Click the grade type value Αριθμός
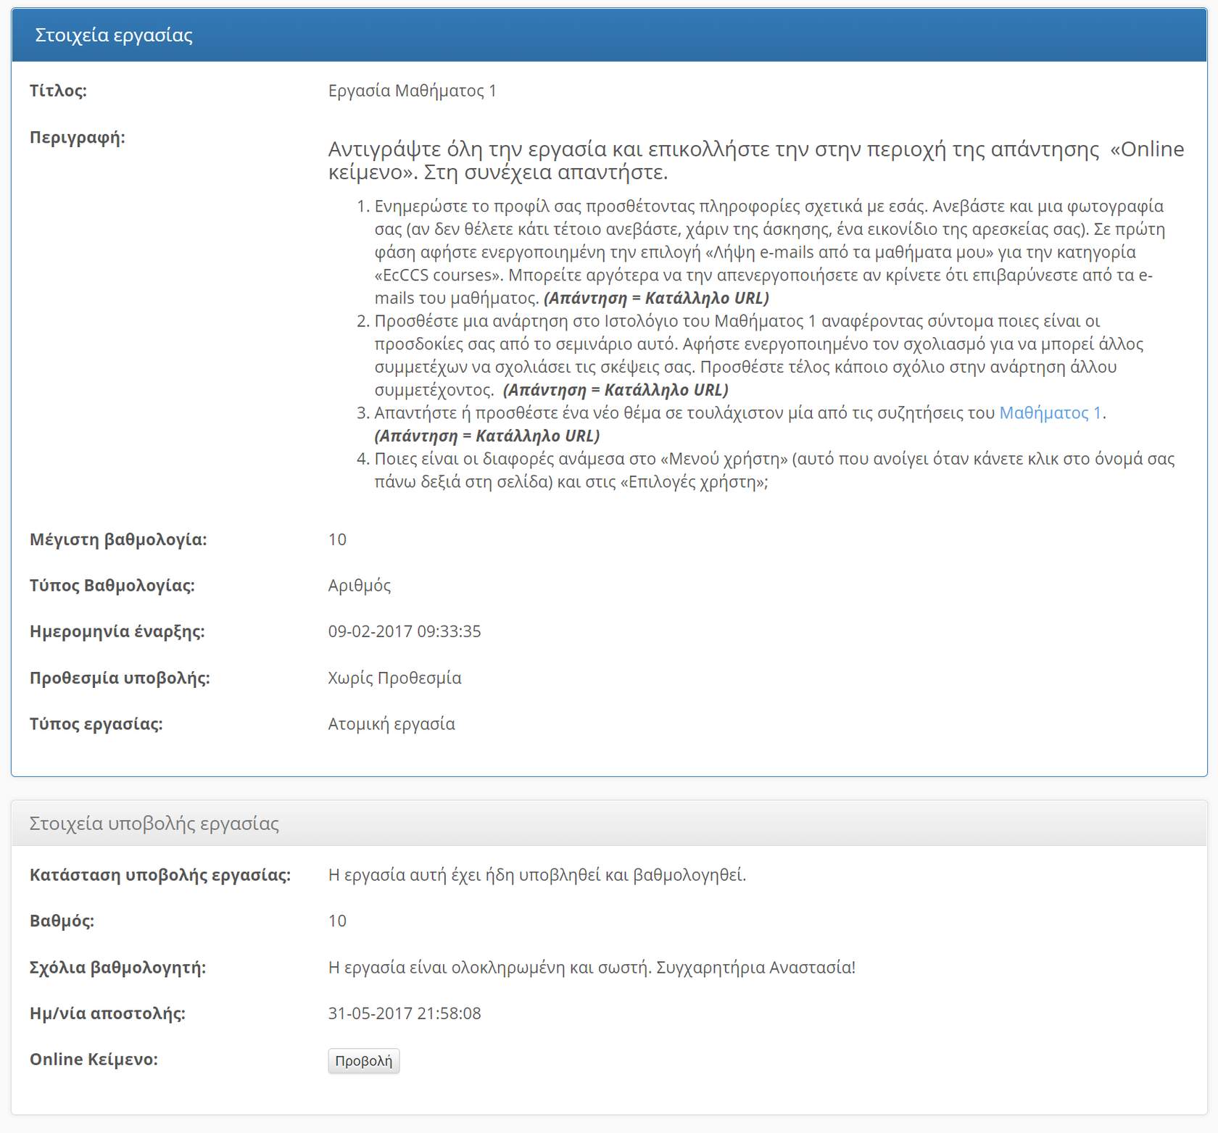 (x=359, y=586)
